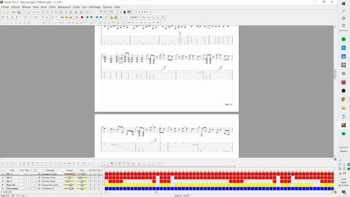Mute the Gtr 3 track
Viewport: 350px width, 197px height.
(23, 181)
